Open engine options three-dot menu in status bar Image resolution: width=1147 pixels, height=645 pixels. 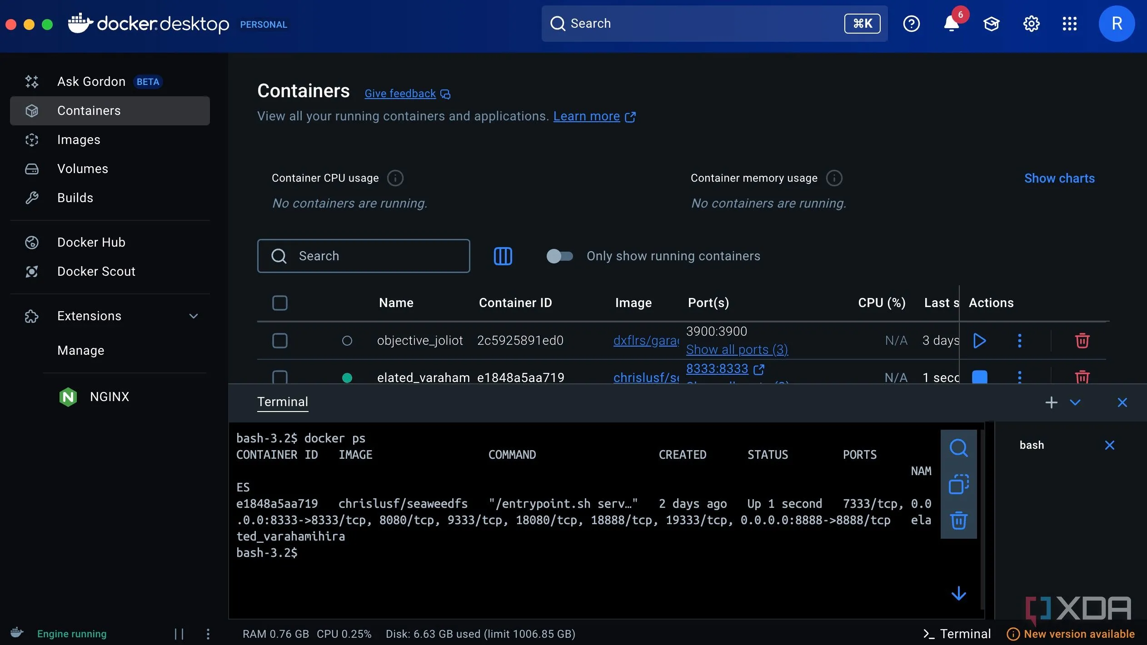point(208,634)
